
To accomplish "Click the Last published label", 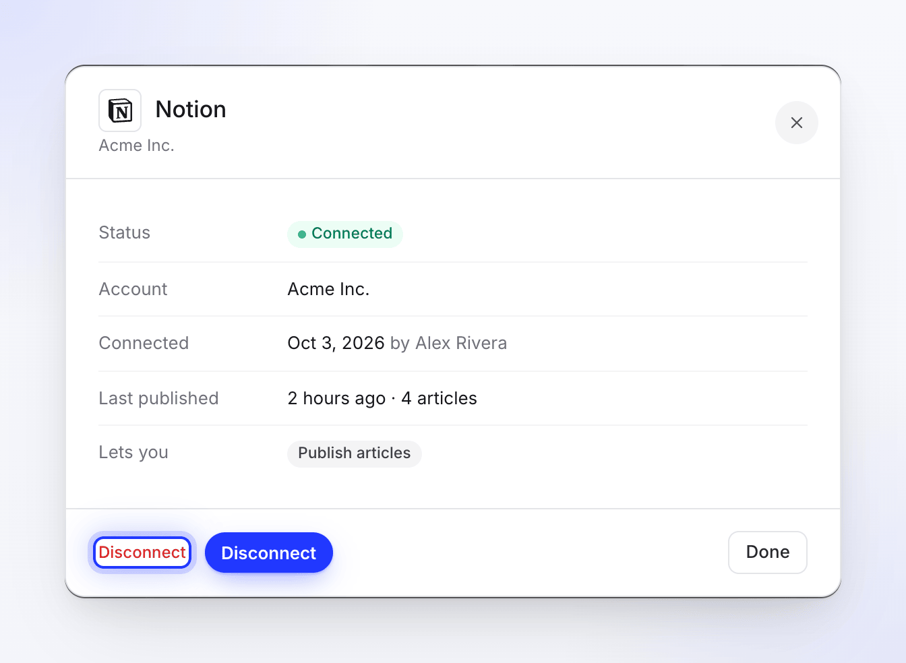I will (x=159, y=398).
